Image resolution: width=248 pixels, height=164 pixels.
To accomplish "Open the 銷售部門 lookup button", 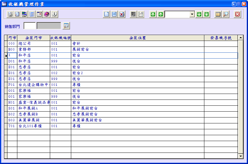I will [x=66, y=26].
